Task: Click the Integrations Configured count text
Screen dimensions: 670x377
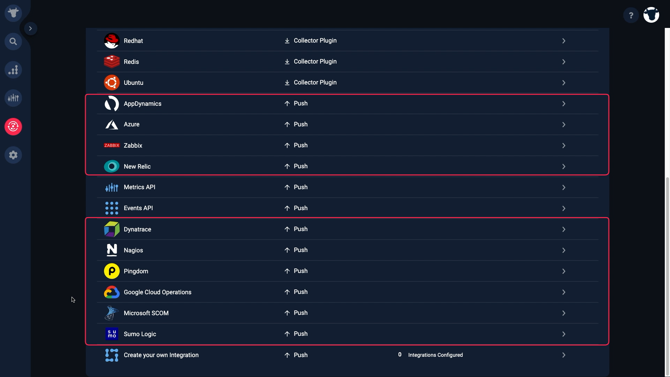Action: (431, 355)
